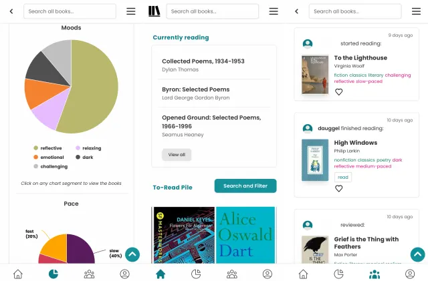Select the highlighted stats pie icon below the Pace chart
Viewport: 428px width, 281px height.
point(53,274)
